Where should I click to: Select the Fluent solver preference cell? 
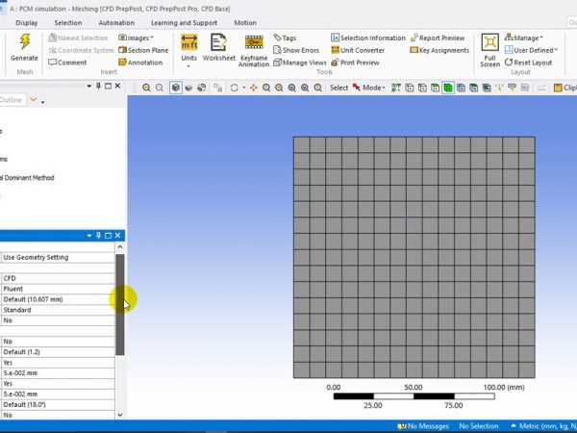pos(58,289)
